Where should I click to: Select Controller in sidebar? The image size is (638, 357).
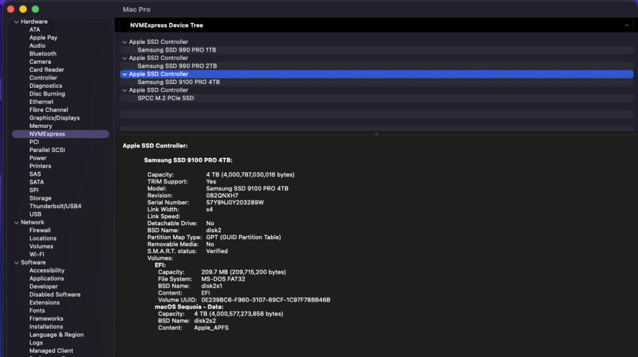pos(43,78)
